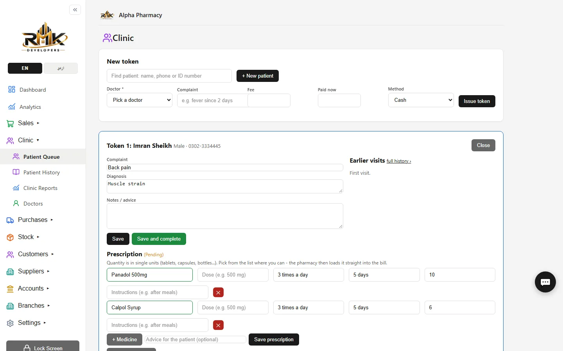Click the Dashboard grid icon

coord(12,90)
